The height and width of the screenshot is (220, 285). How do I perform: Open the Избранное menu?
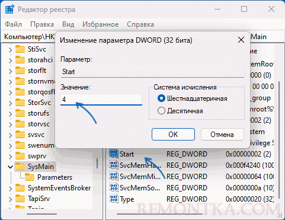pos(101,24)
